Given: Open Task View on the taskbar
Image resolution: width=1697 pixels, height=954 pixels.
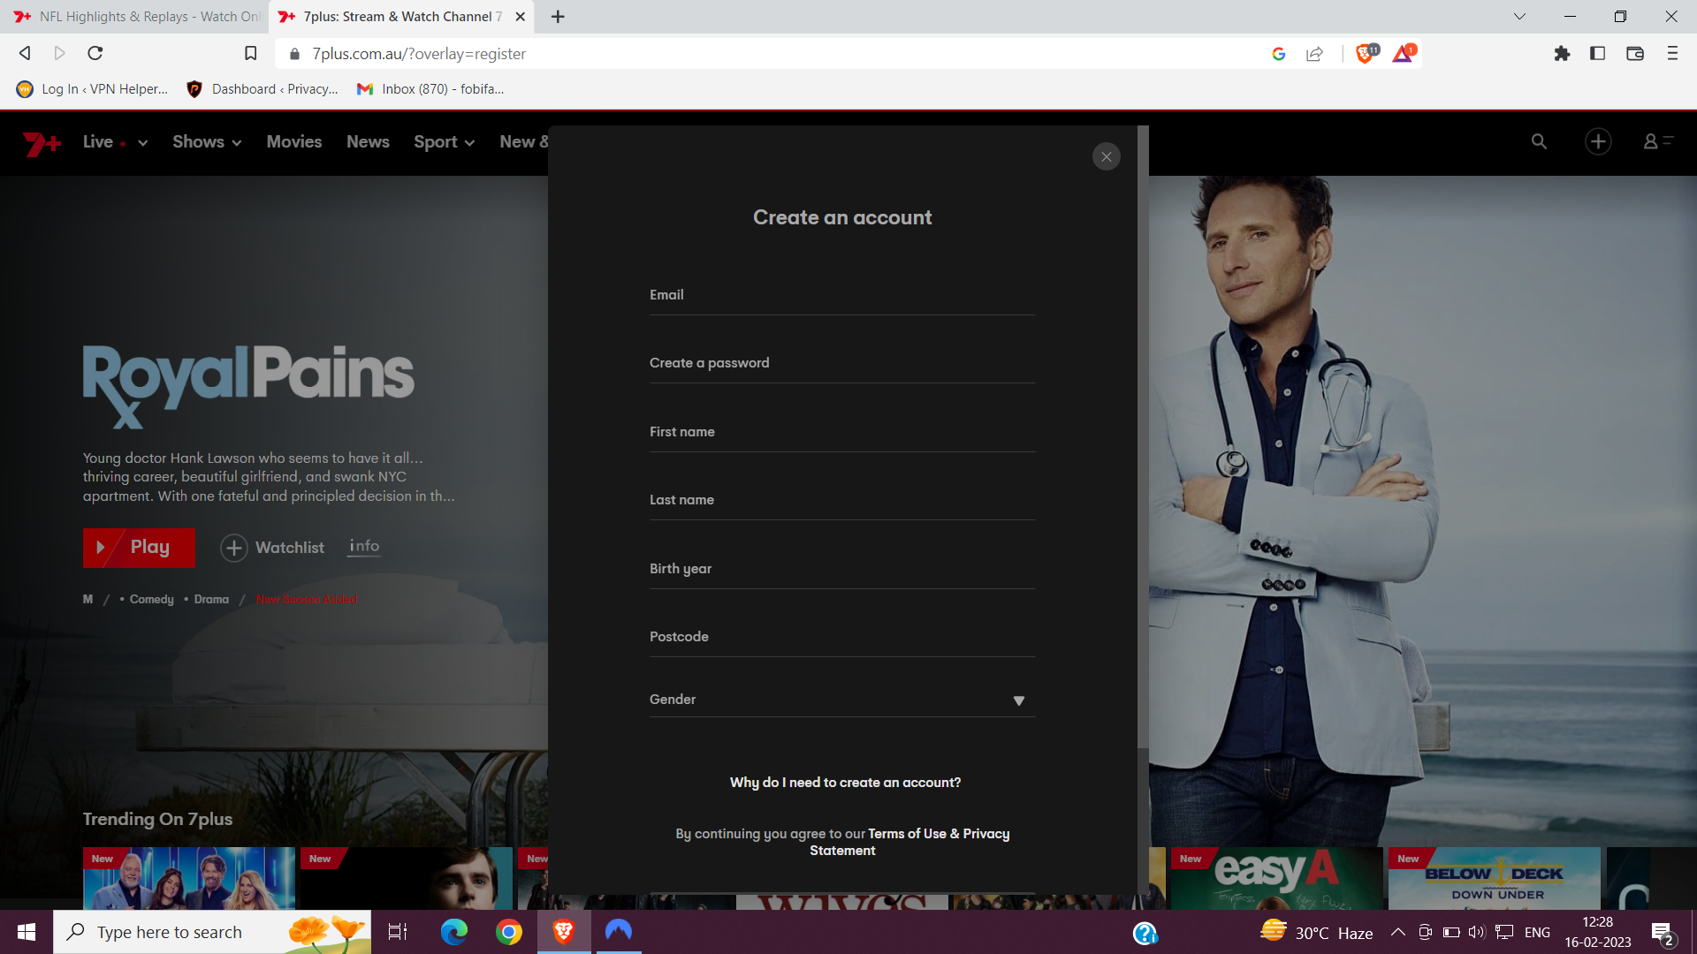Looking at the screenshot, I should 398,932.
